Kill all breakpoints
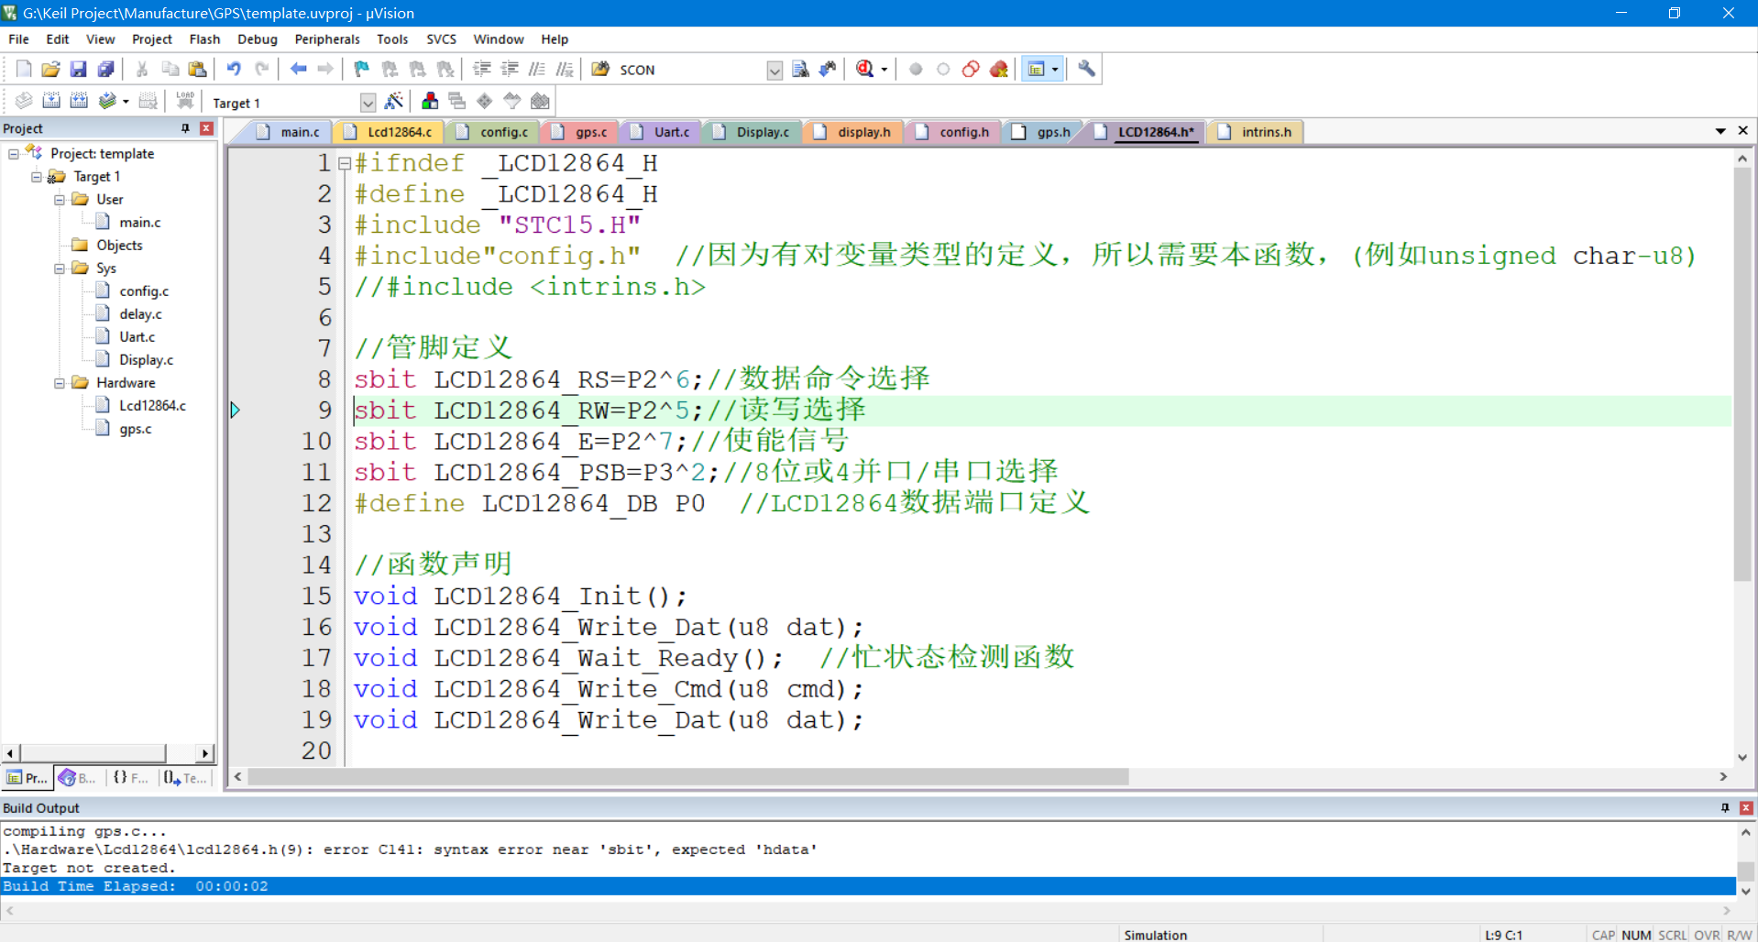This screenshot has width=1758, height=942. (x=999, y=69)
